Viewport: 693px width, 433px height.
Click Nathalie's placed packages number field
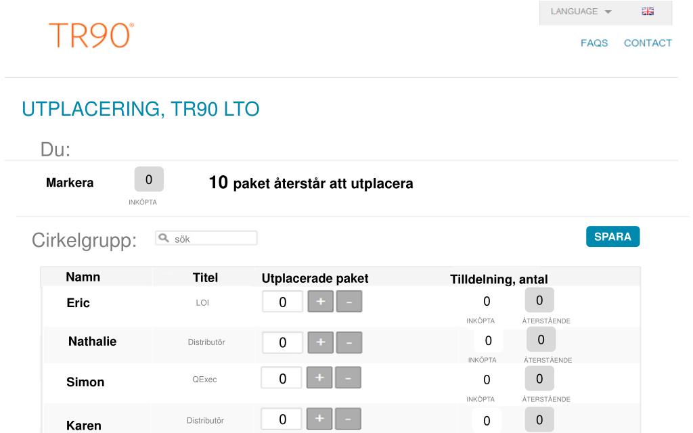pos(282,342)
